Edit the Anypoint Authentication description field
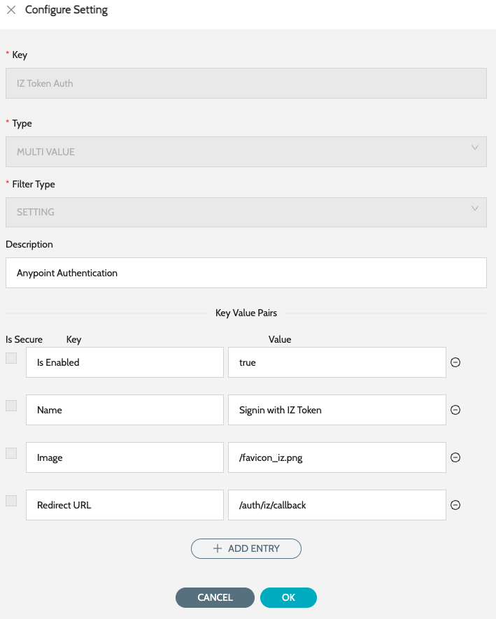This screenshot has height=619, width=496. [246, 273]
